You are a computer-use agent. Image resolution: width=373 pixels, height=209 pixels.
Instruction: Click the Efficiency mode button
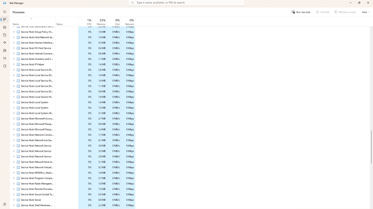[345, 12]
